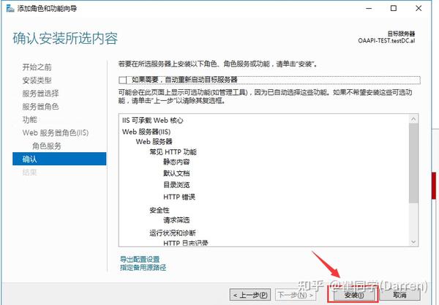Go to 开始之前 step
Image resolution: width=439 pixels, height=305 pixels.
37,67
